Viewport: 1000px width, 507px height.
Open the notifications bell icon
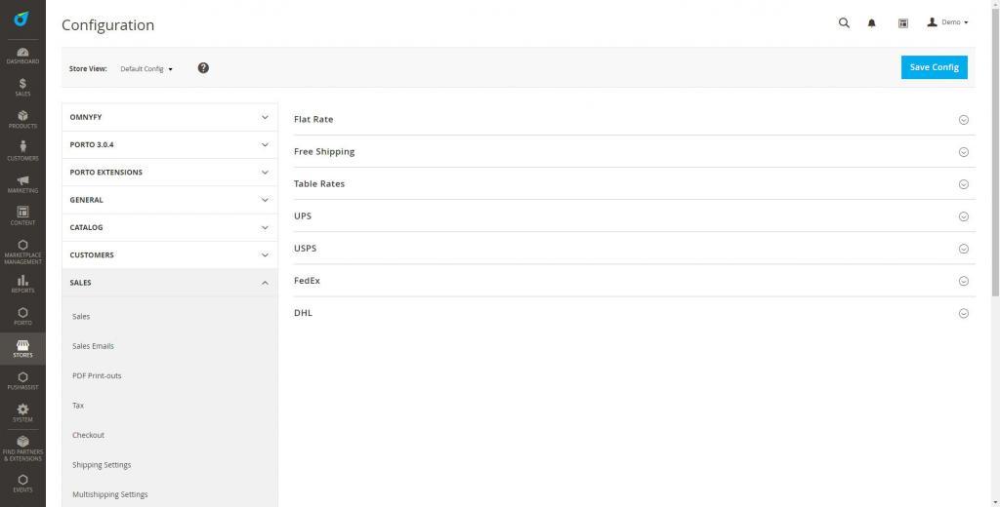pyautogui.click(x=872, y=23)
